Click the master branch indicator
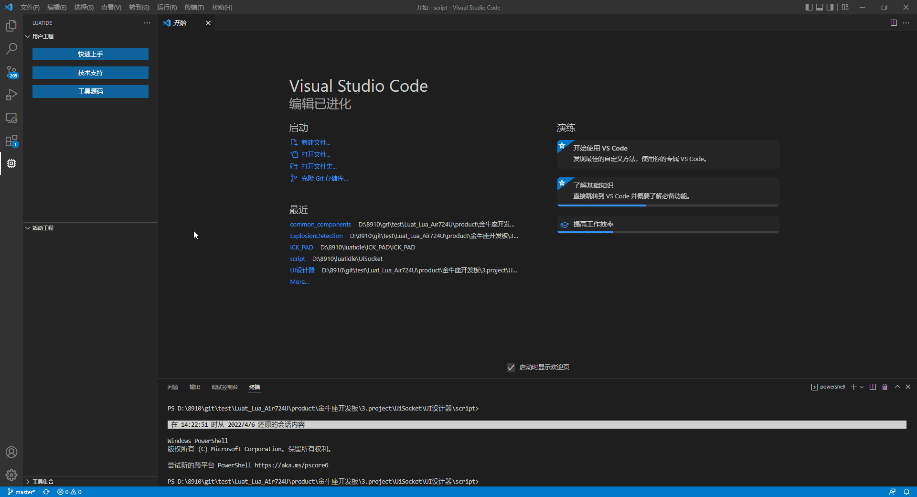Screen dimensions: 917x497 point(21,492)
